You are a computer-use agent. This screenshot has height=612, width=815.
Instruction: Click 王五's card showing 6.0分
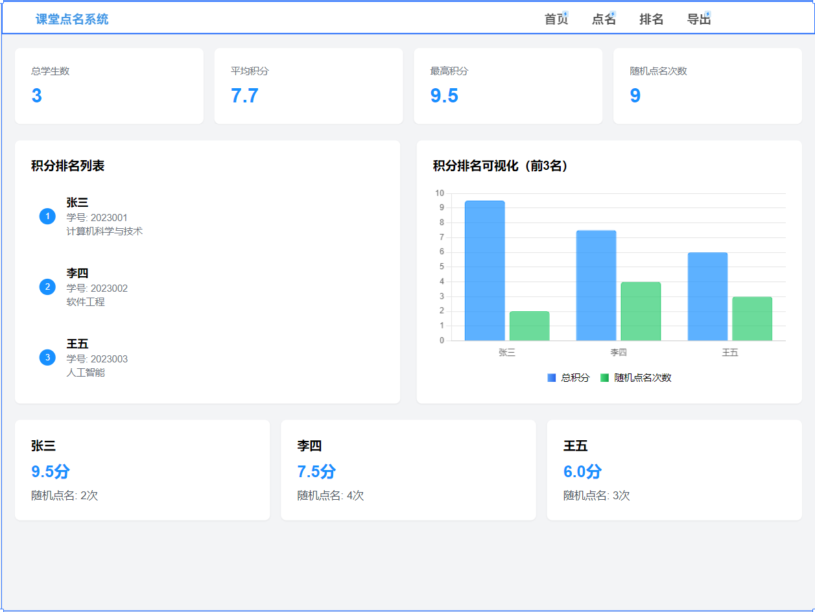674,469
